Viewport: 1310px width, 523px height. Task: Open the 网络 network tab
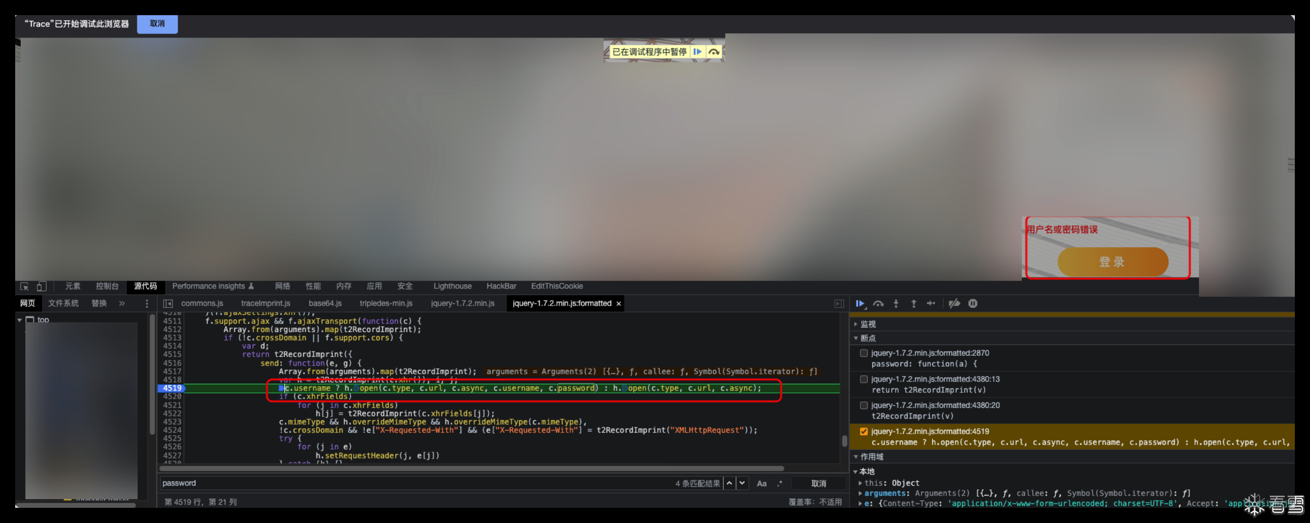click(283, 286)
